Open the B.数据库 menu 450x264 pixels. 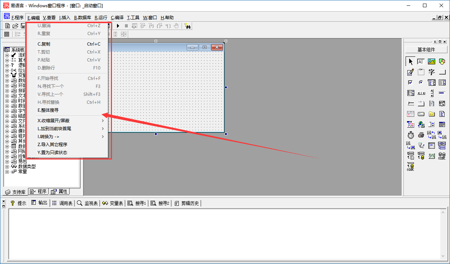pyautogui.click(x=83, y=17)
